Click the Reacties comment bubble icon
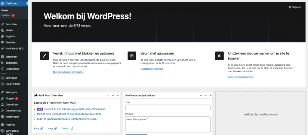308x135 pixels. coord(2,42)
